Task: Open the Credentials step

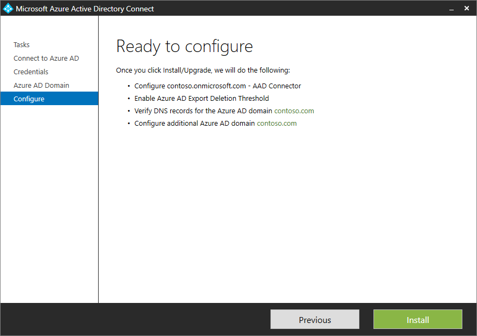Action: (31, 72)
